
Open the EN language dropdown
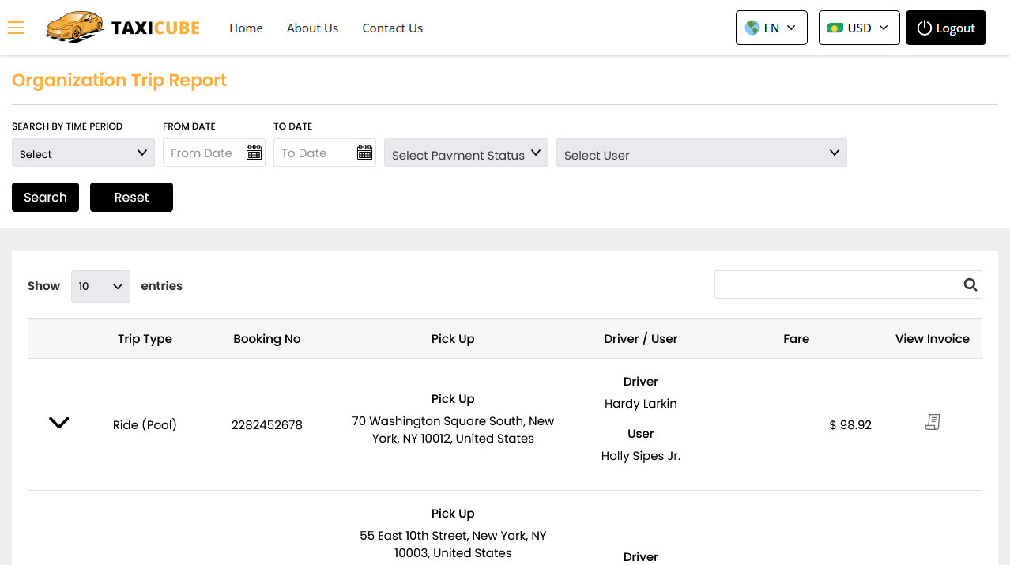pyautogui.click(x=771, y=28)
